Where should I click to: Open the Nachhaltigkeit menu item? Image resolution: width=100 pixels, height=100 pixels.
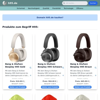click(34, 8)
